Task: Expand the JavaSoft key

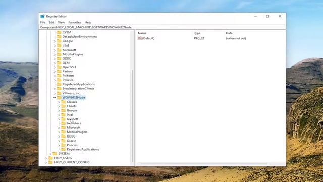Action: (59, 119)
